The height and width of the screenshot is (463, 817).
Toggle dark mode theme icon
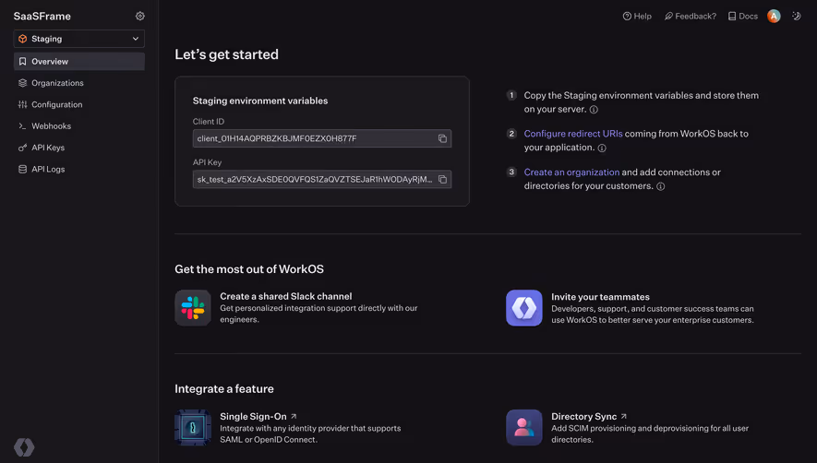coord(796,17)
